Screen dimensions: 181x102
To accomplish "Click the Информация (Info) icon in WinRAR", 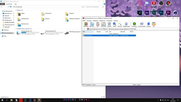I will pyautogui.click(x=126, y=25).
